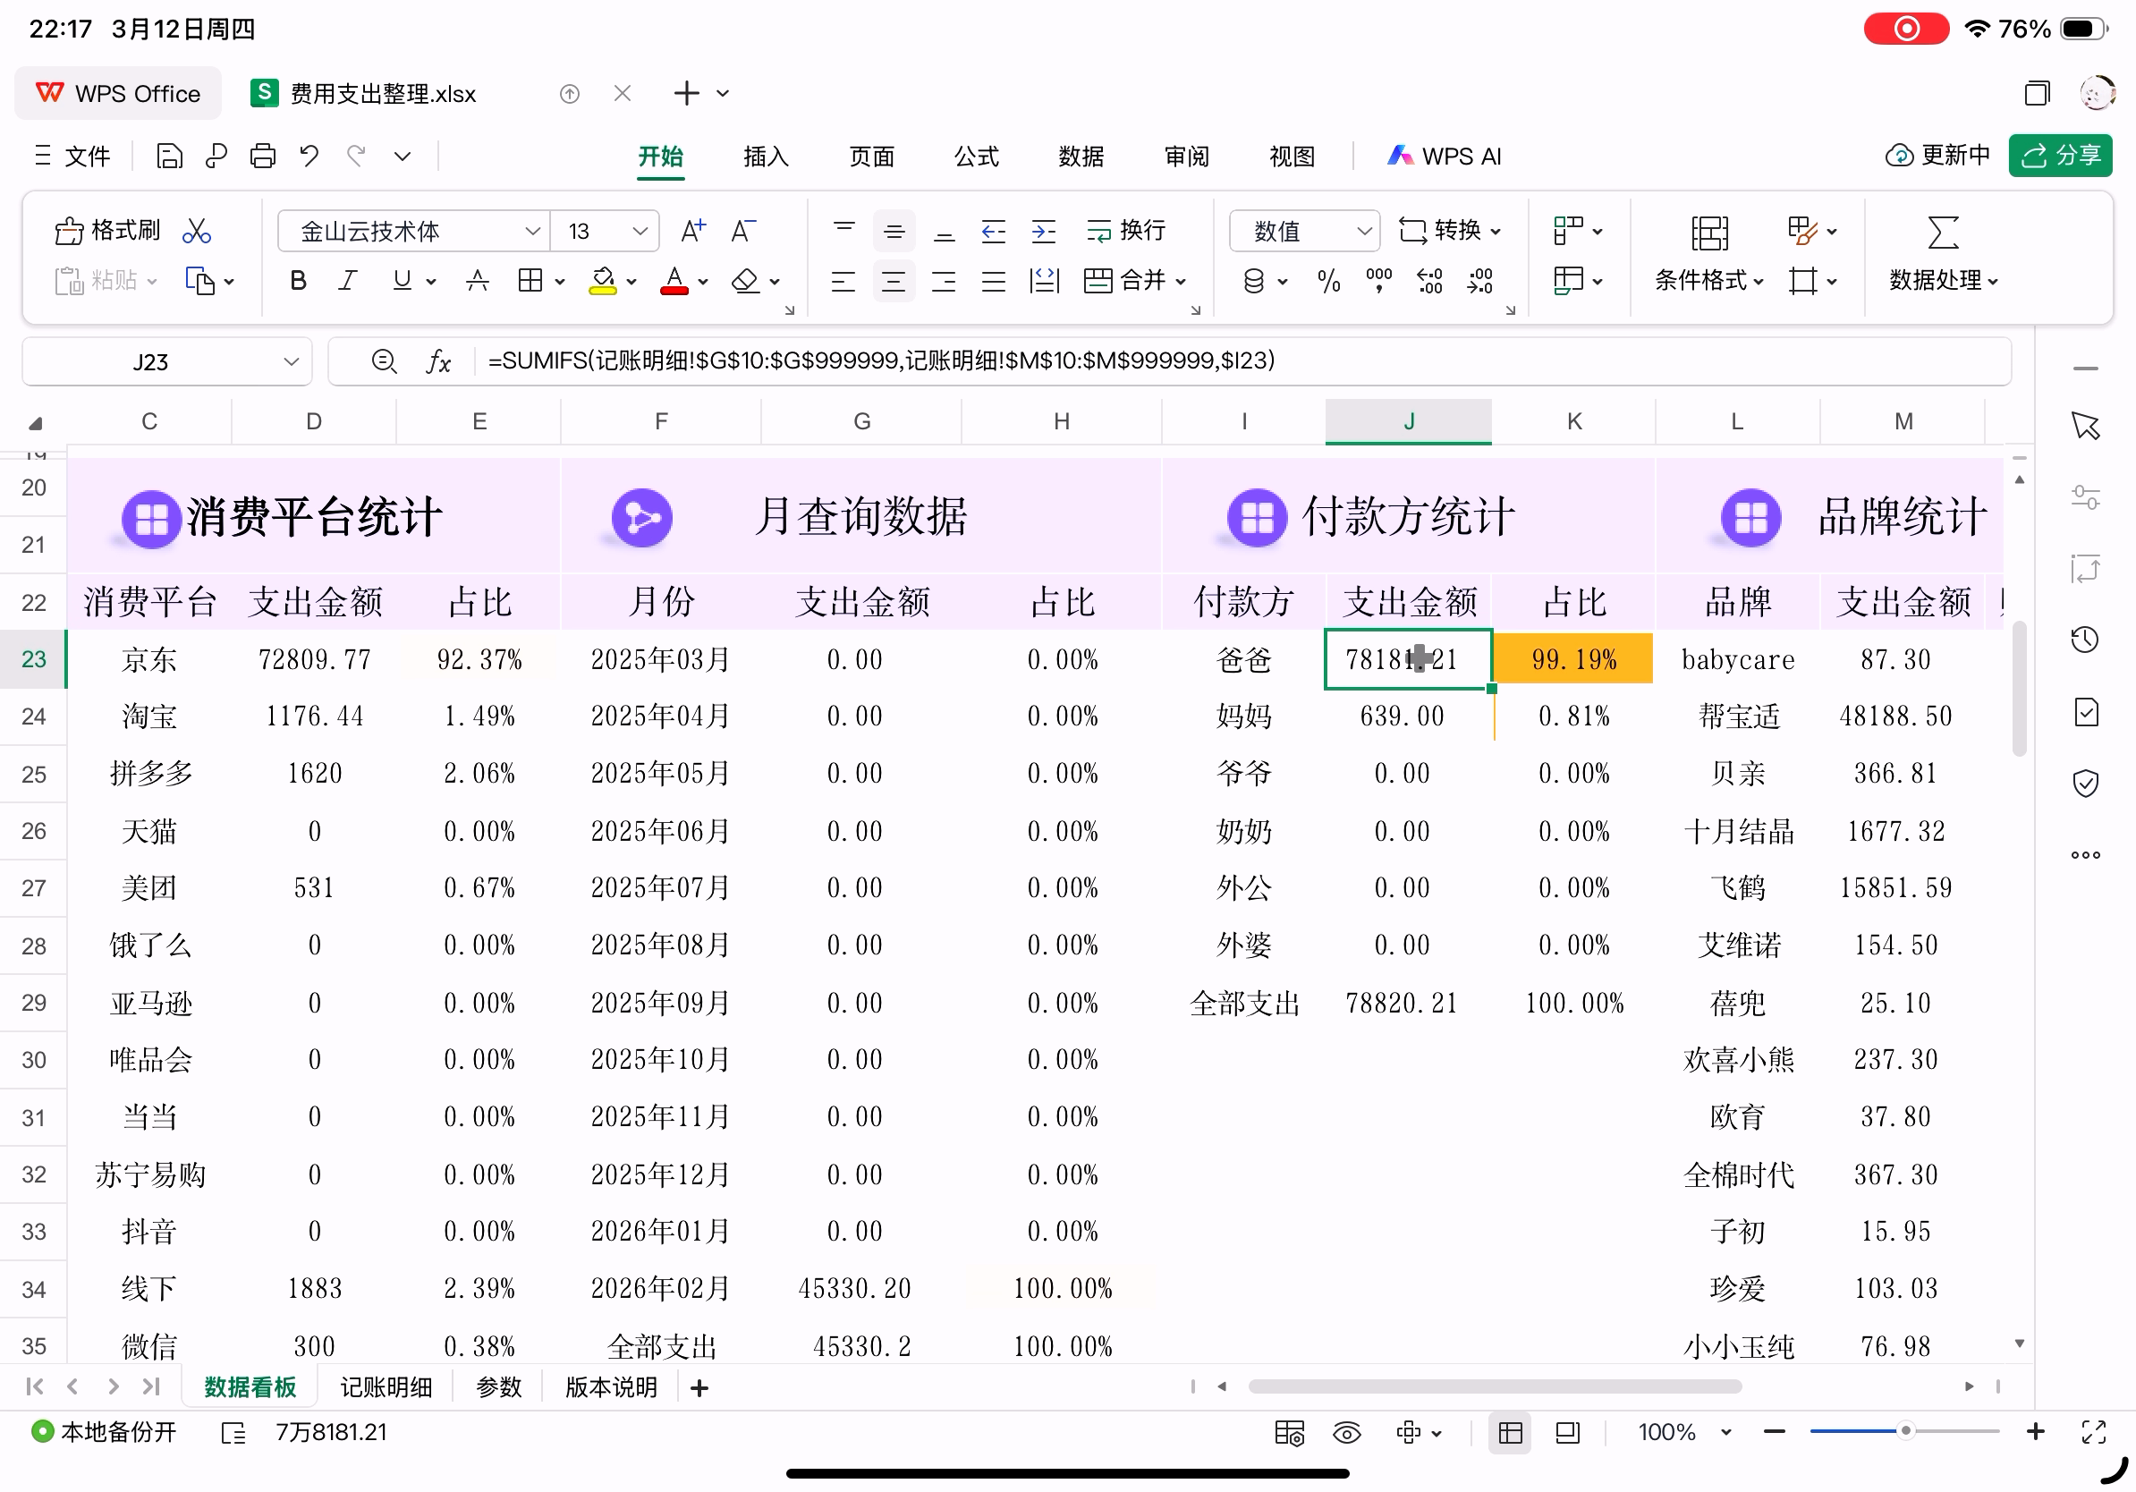Open the WPS AI button

coord(1445,156)
